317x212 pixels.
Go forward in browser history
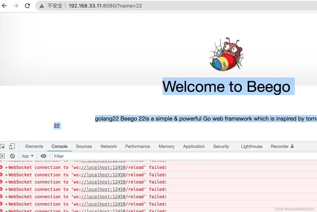(16, 6)
